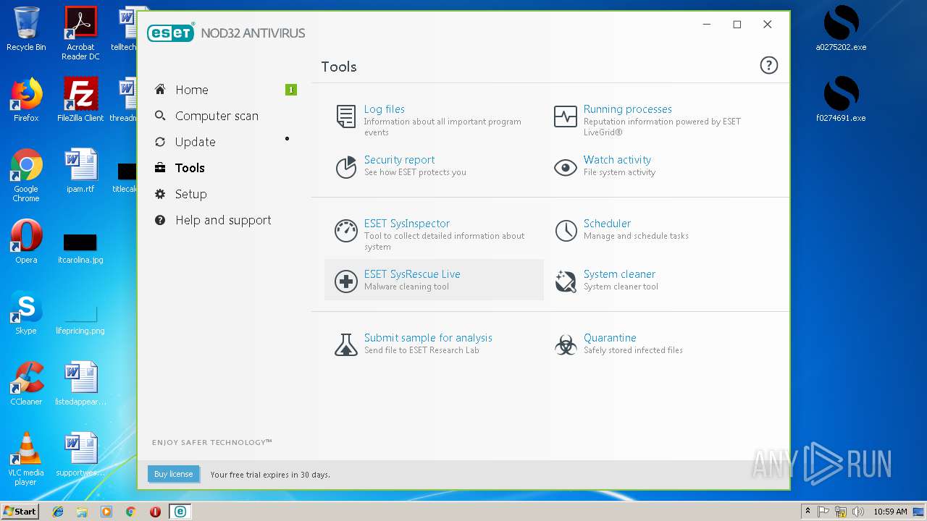
Task: Select the Skype desktop icon
Action: tap(26, 313)
